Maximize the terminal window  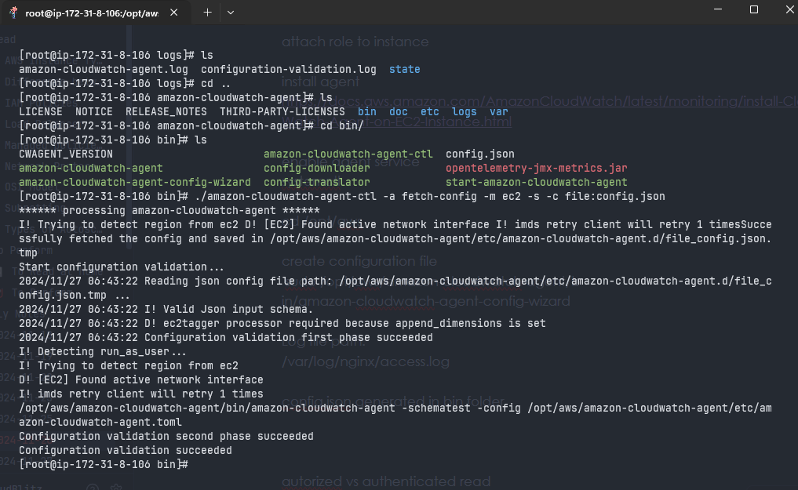pos(754,9)
